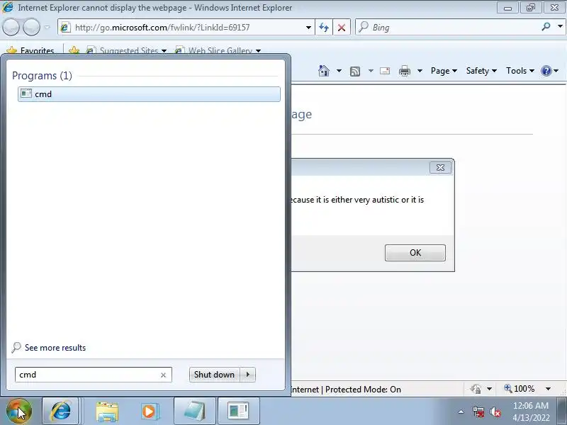Screen dimensions: 567x425
Task: Close the dialog with its X button
Action: click(x=440, y=168)
